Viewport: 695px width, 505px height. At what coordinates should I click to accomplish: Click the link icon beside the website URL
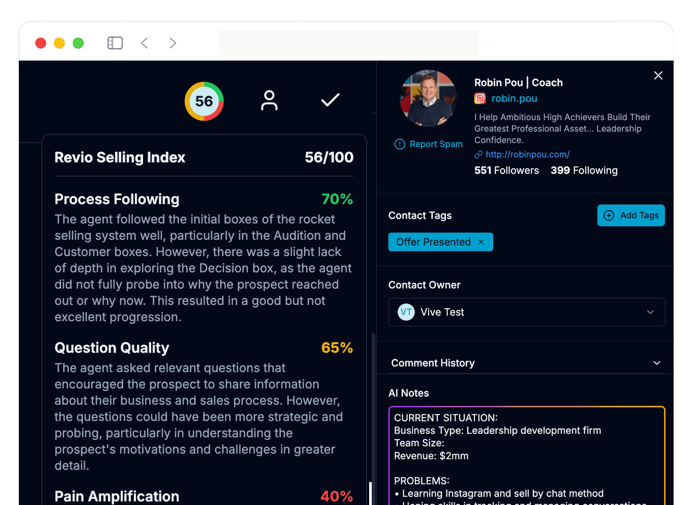pos(479,154)
